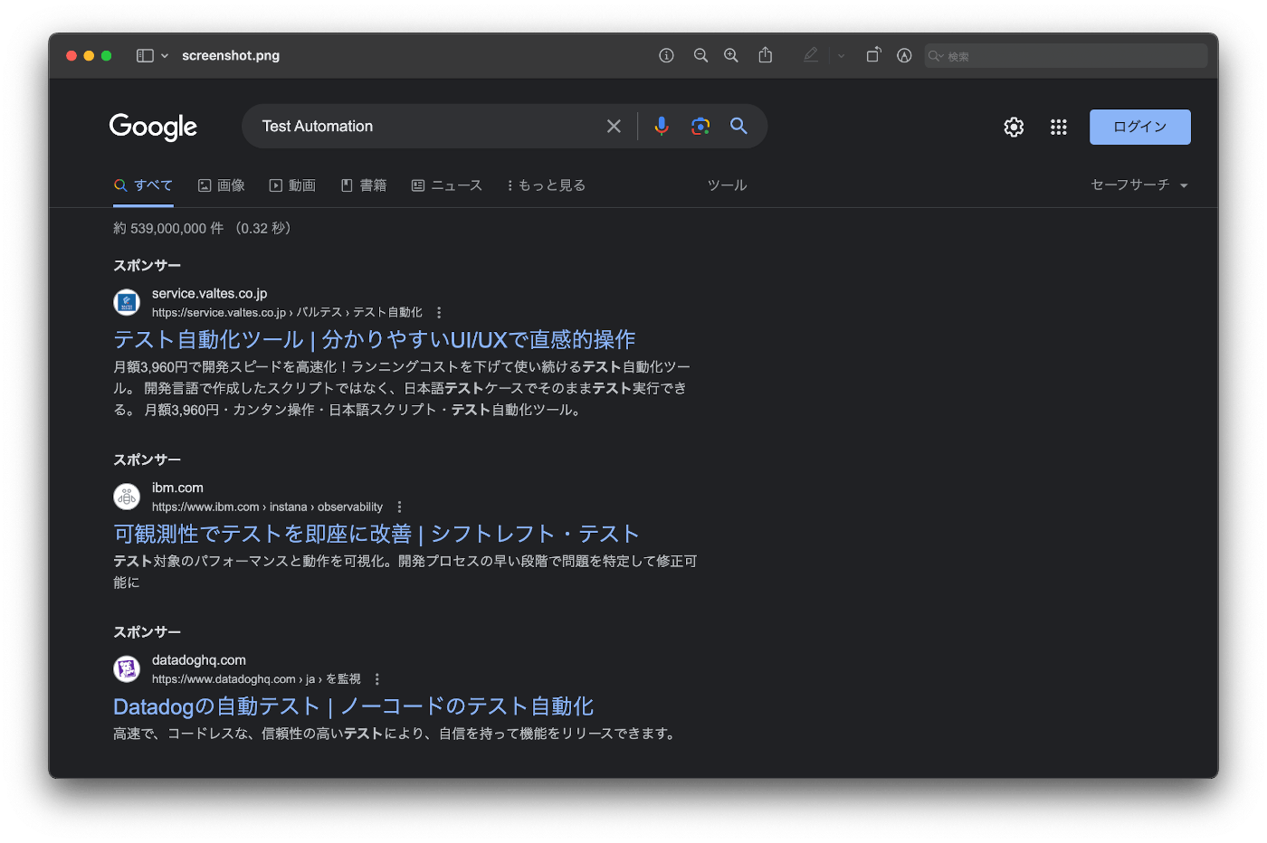Open the sidebar view options chevron
1267x843 pixels.
click(165, 56)
